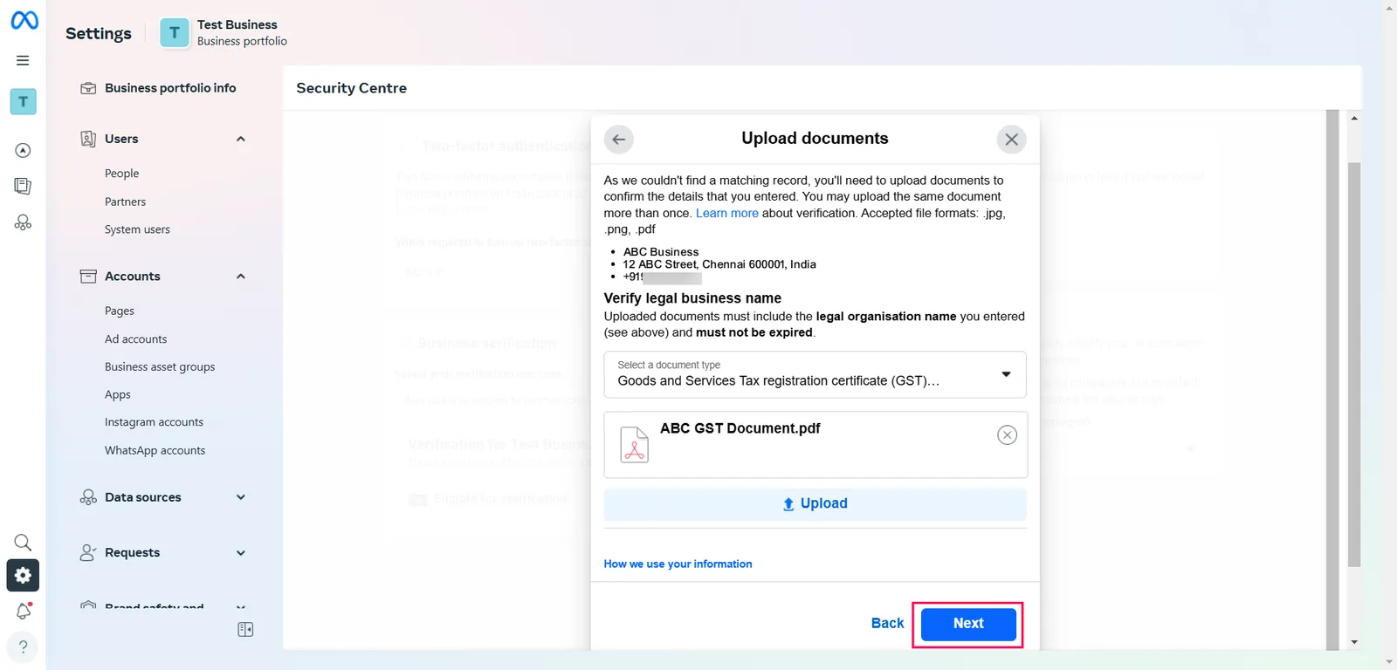Viewport: 1397px width, 670px height.
Task: Expand the Requests section
Action: [x=241, y=553]
